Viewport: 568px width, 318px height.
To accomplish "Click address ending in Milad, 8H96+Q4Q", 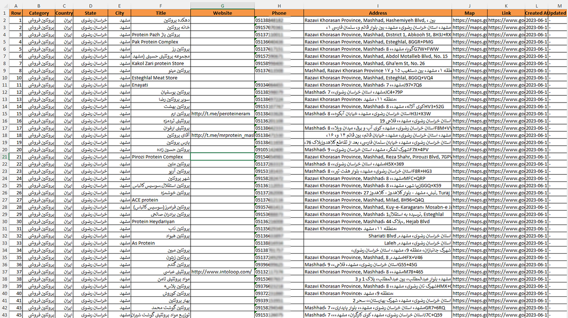I will click(378, 200).
